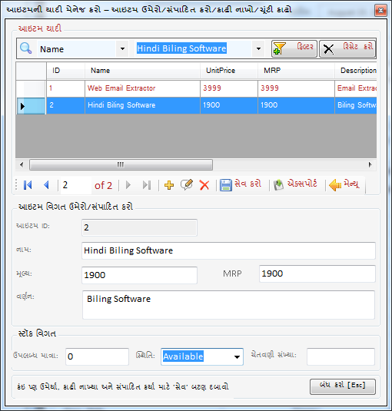
Task: Go to previous record icon
Action: 46,185
